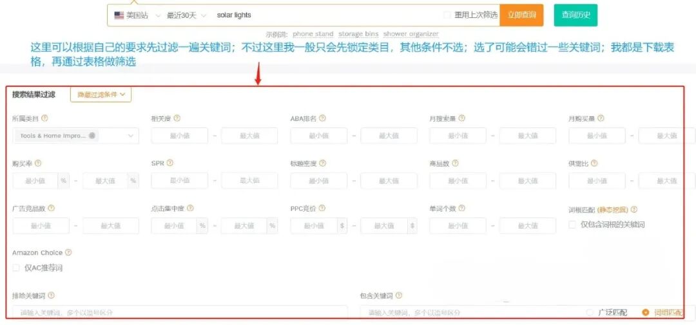This screenshot has width=696, height=325.
Task: Click 单词个数 maximum value field
Action: [x=528, y=226]
